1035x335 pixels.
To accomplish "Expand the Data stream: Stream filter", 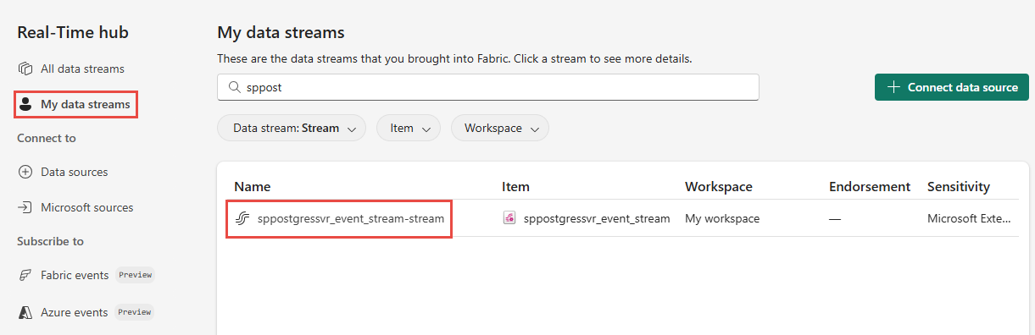I will 292,129.
